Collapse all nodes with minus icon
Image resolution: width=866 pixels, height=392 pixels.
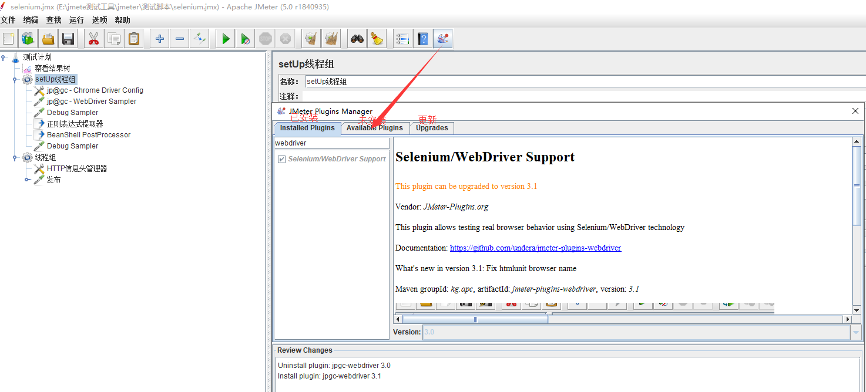pyautogui.click(x=179, y=39)
